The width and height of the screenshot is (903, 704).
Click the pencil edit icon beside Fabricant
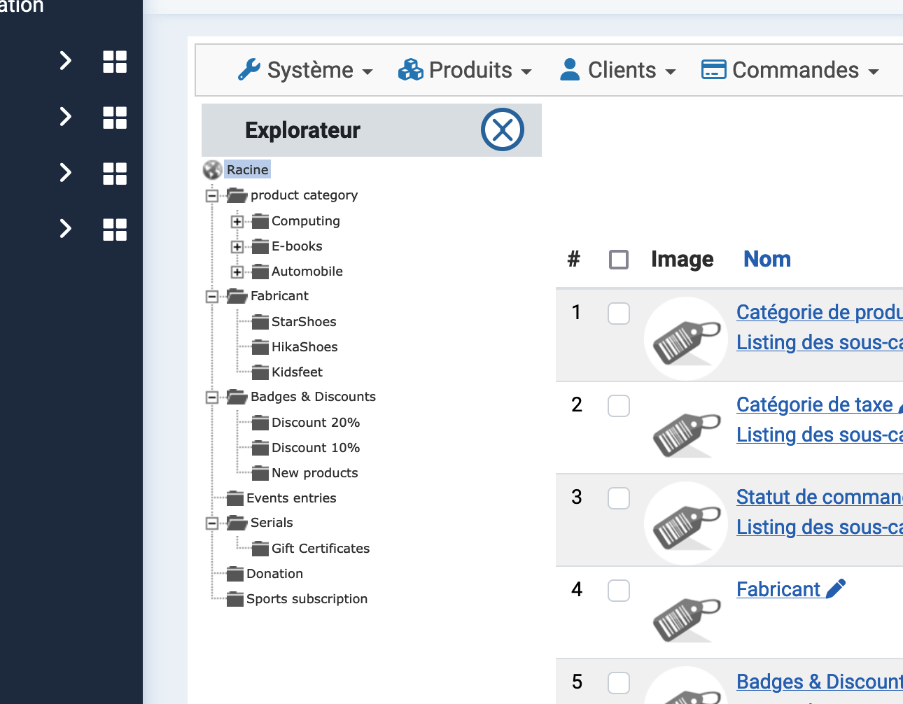tap(836, 589)
